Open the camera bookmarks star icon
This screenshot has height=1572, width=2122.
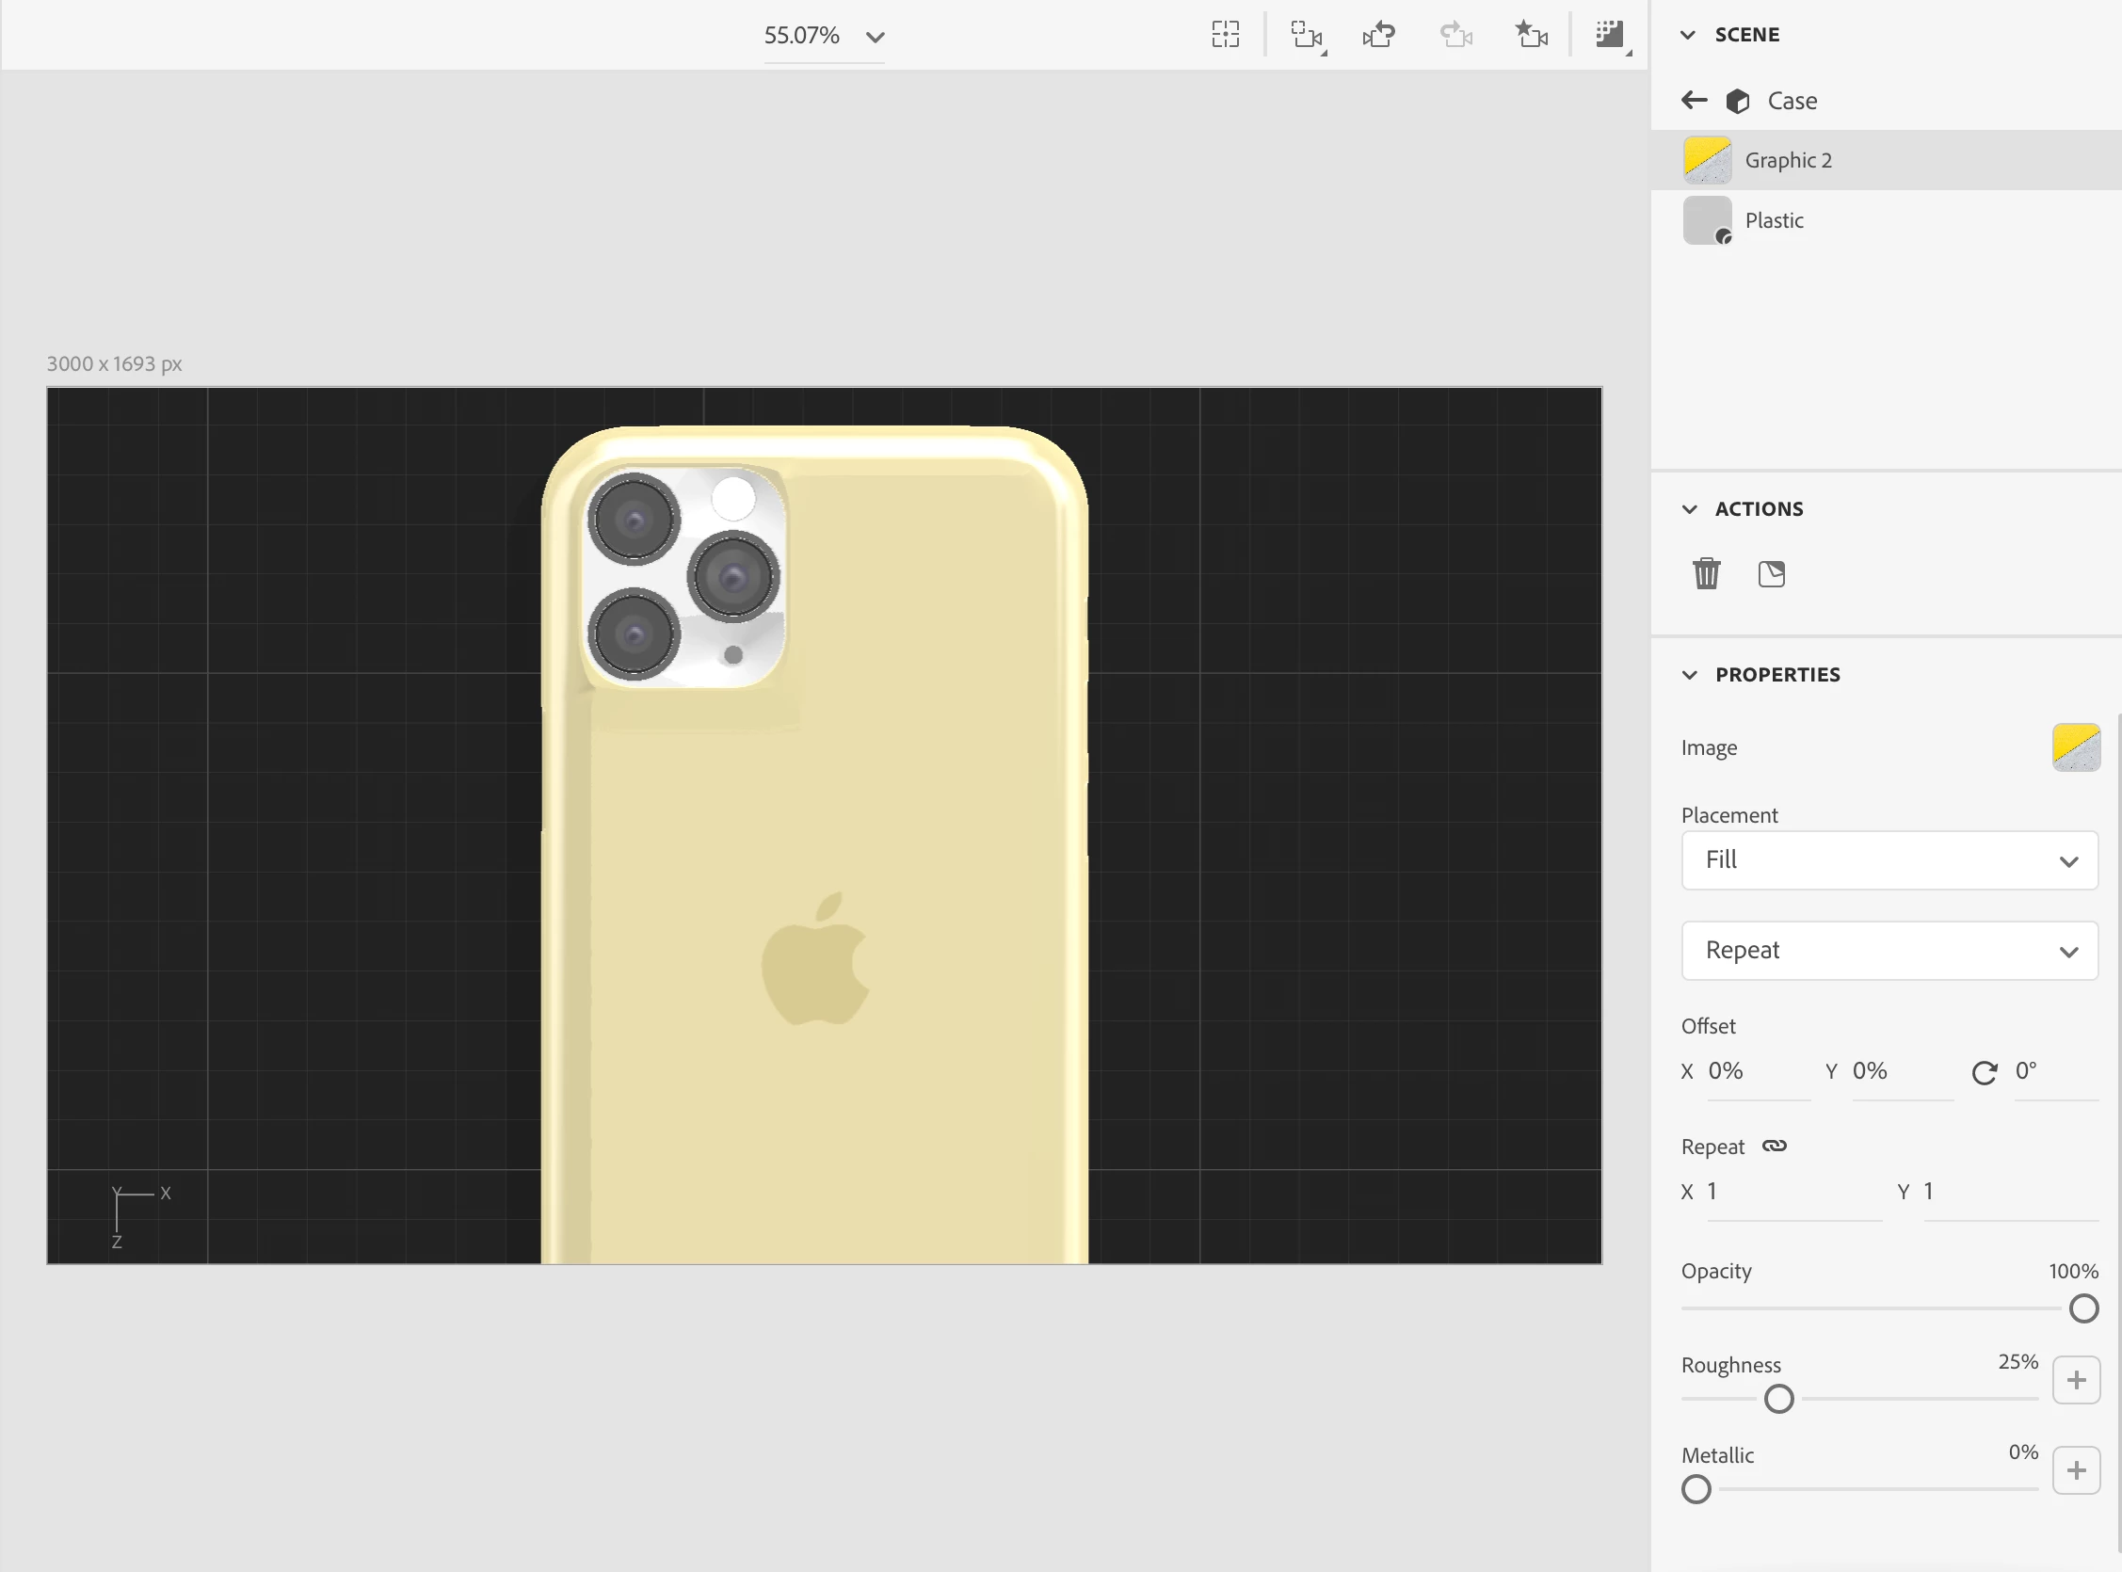click(x=1531, y=35)
